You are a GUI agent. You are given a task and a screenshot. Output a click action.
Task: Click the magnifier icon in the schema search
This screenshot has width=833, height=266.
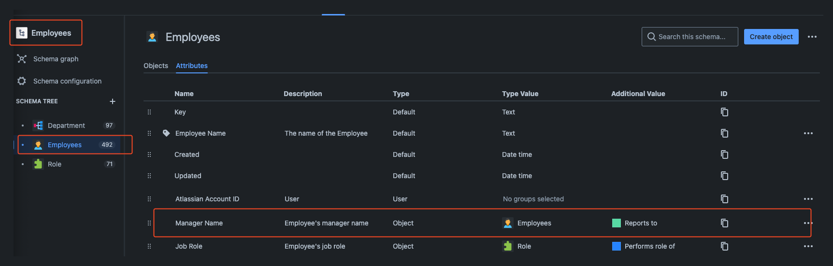(652, 37)
